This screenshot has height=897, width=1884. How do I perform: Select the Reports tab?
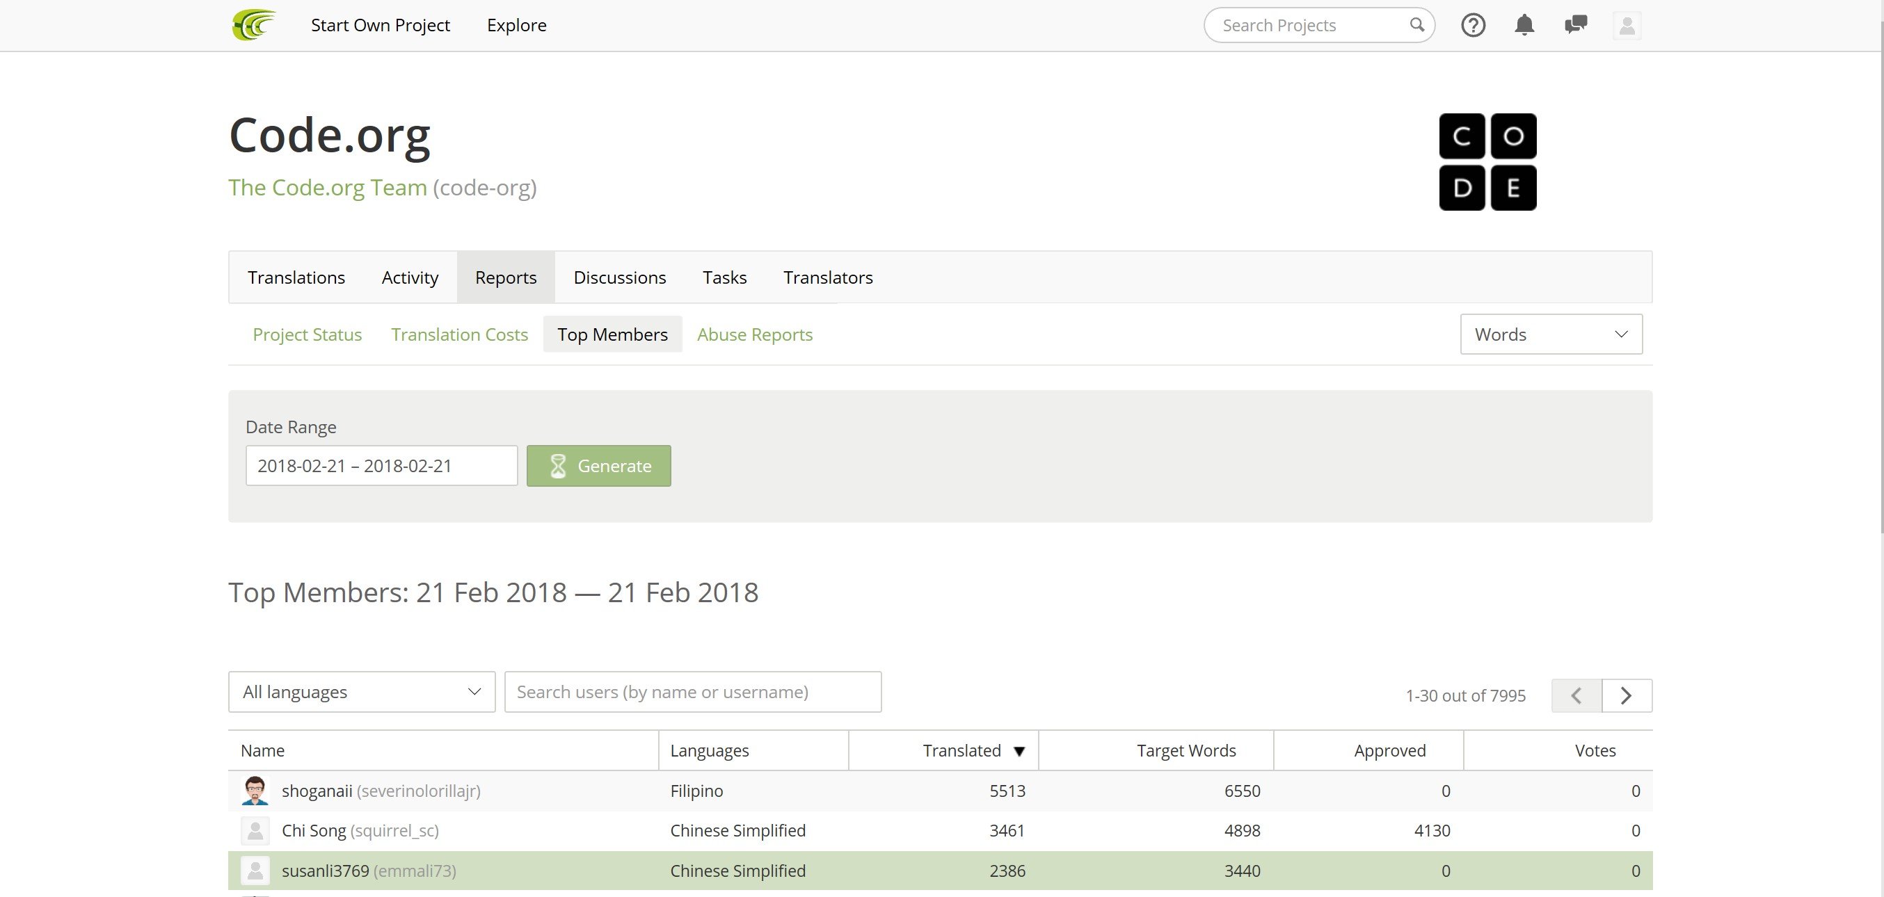[505, 277]
